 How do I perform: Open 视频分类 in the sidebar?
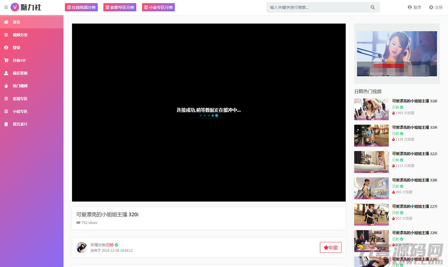coord(20,35)
